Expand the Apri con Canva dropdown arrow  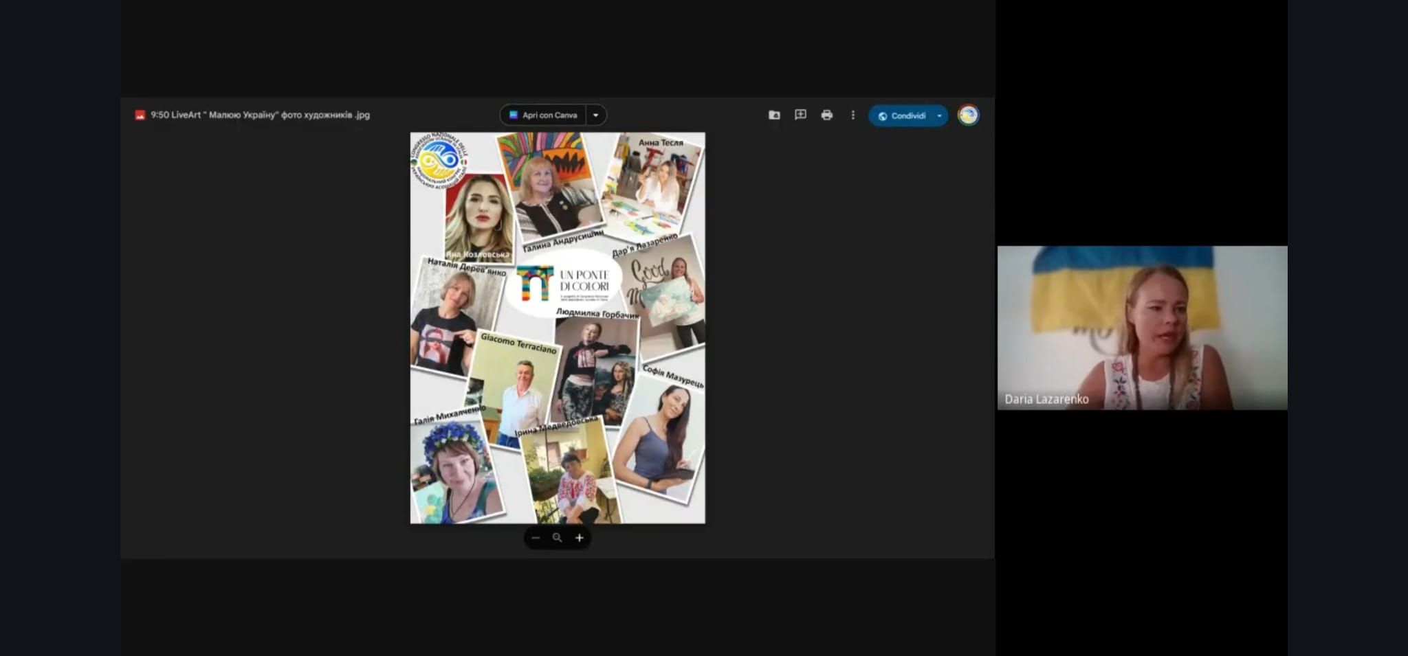pos(595,115)
